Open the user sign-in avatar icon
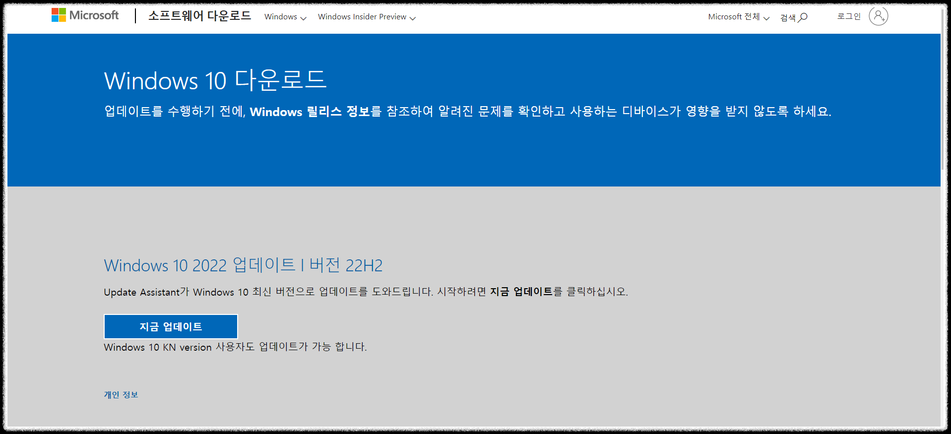The image size is (951, 434). 878,16
